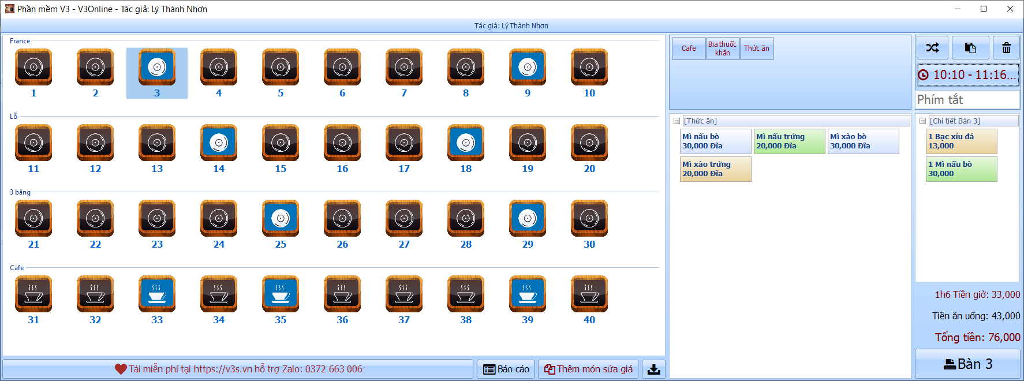Viewport: 1024px width, 381px height.
Task: Add Mì xào trứng 20,000 dish
Action: pyautogui.click(x=716, y=169)
